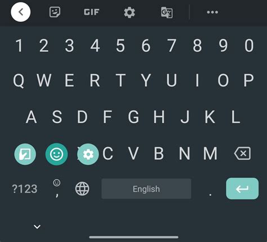Expand more options three-dots menu
267x242 pixels.
pyautogui.click(x=212, y=12)
